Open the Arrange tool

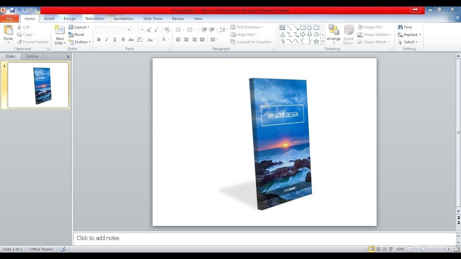click(334, 31)
